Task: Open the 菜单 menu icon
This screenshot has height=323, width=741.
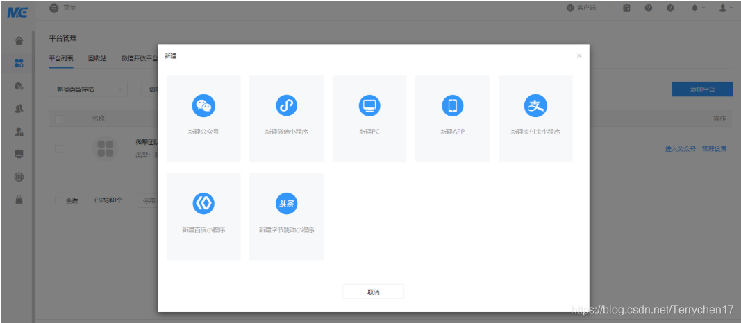Action: 54,8
